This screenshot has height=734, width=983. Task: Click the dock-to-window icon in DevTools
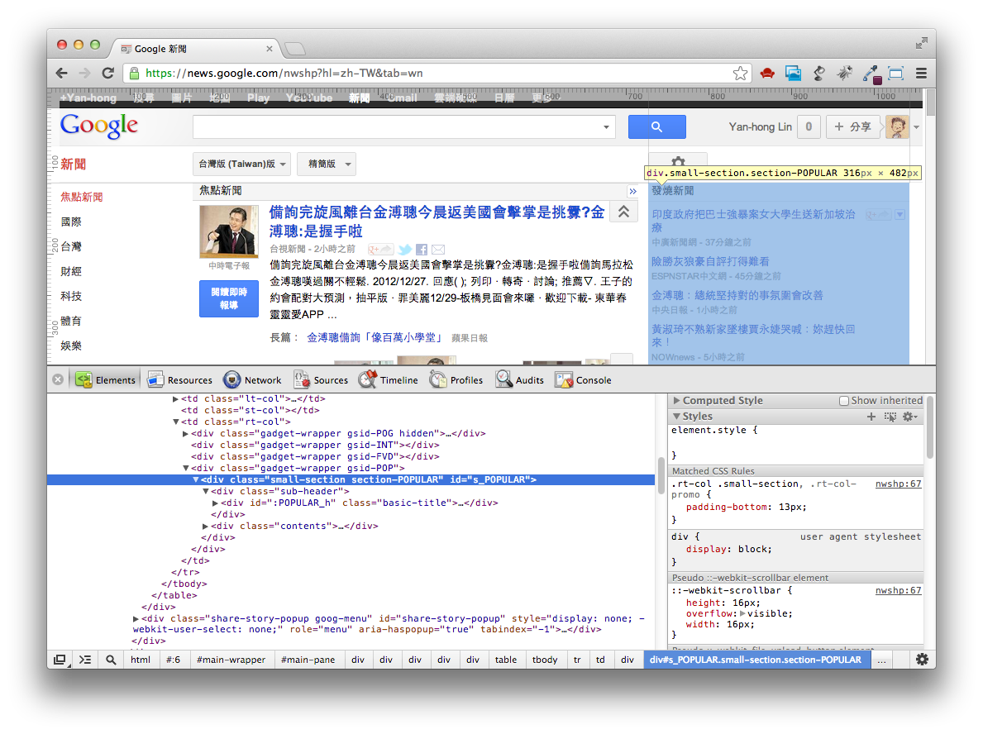tap(60, 660)
